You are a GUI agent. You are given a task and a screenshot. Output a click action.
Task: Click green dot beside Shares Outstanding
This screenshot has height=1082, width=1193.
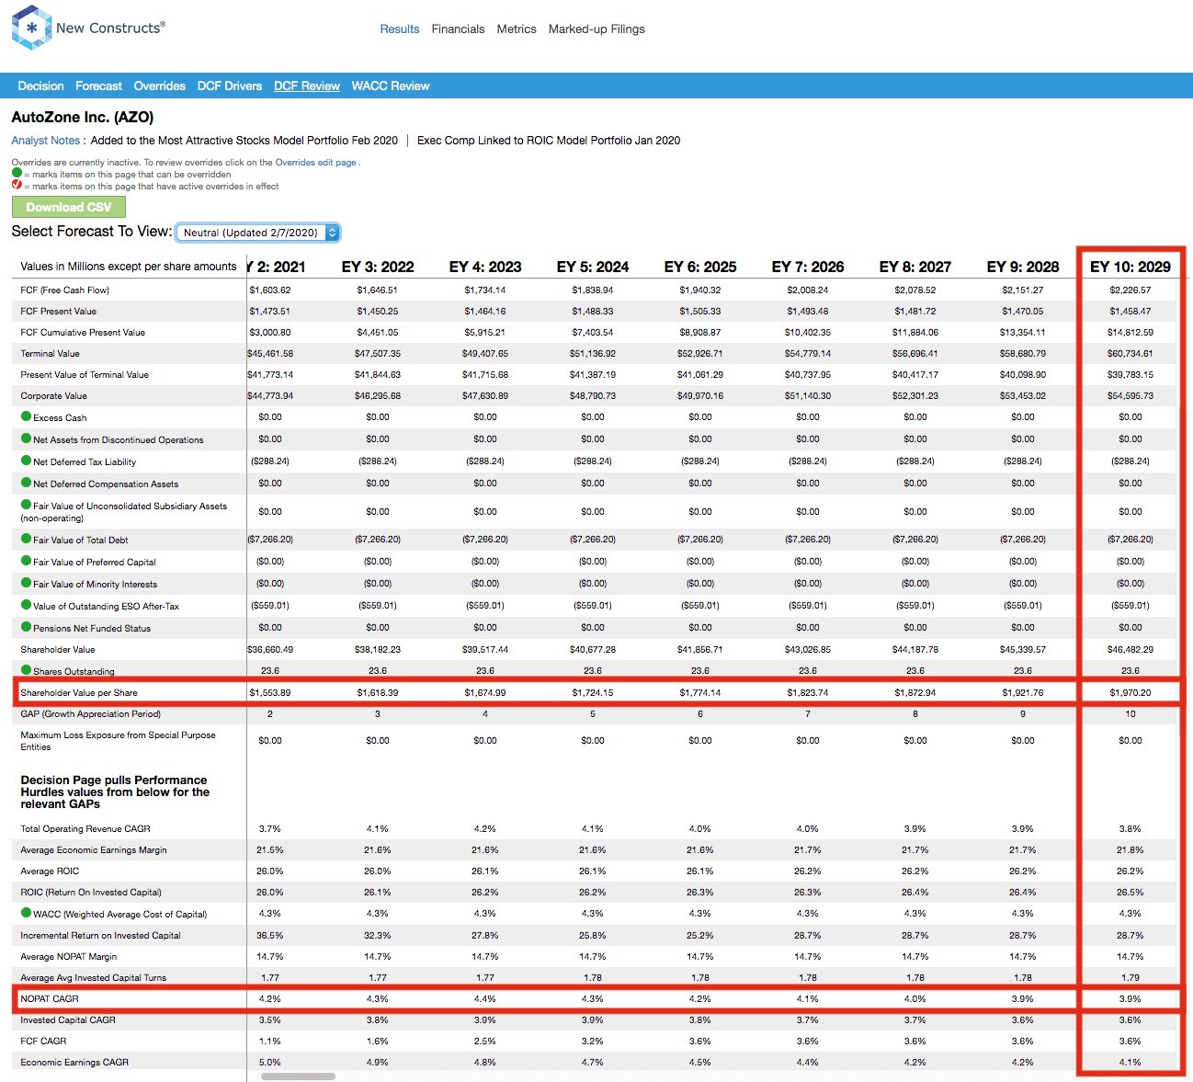pos(27,670)
